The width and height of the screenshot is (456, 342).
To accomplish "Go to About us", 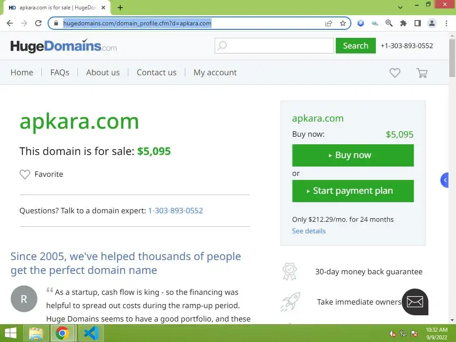I will point(103,73).
